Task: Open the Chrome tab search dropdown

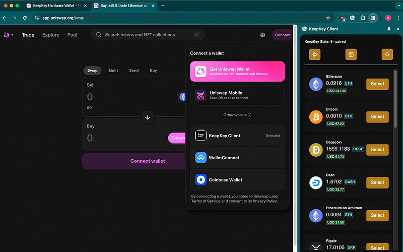Action: click(395, 6)
